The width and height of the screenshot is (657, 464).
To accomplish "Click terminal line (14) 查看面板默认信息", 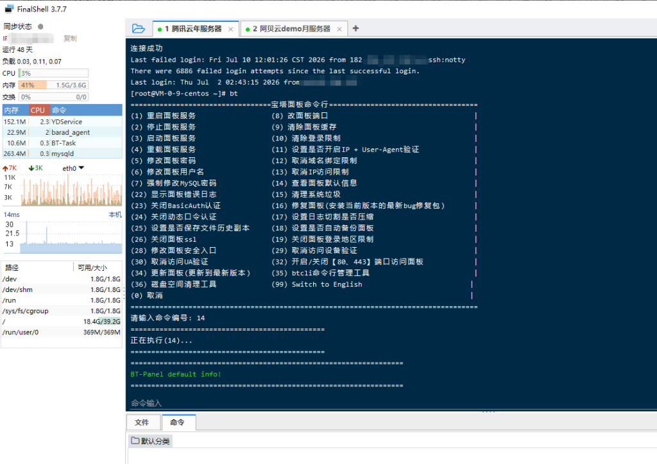I will 314,183.
